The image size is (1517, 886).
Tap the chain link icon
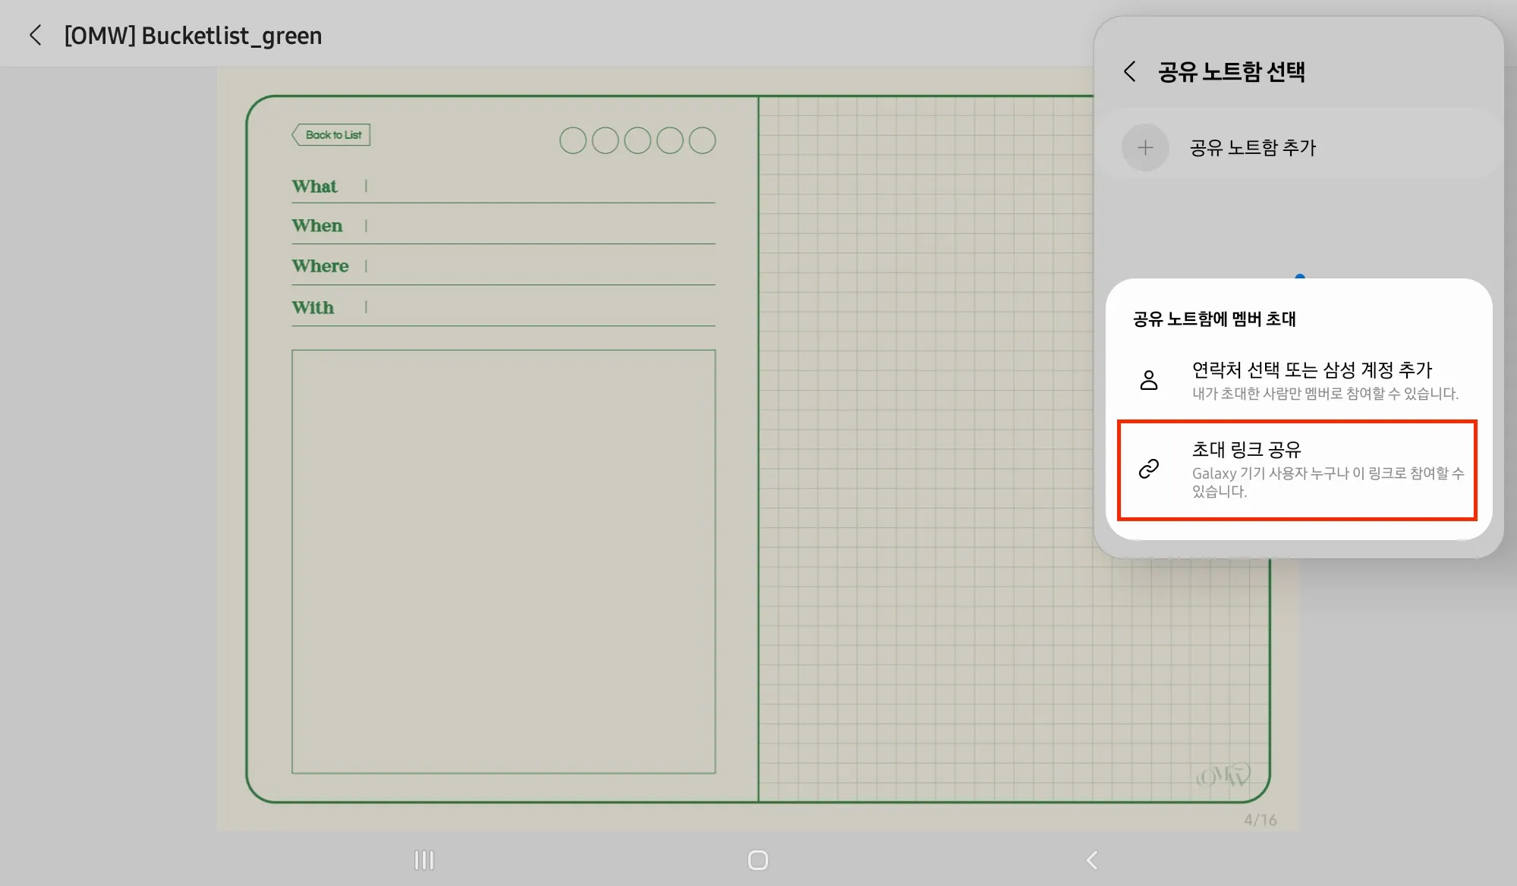pos(1149,469)
